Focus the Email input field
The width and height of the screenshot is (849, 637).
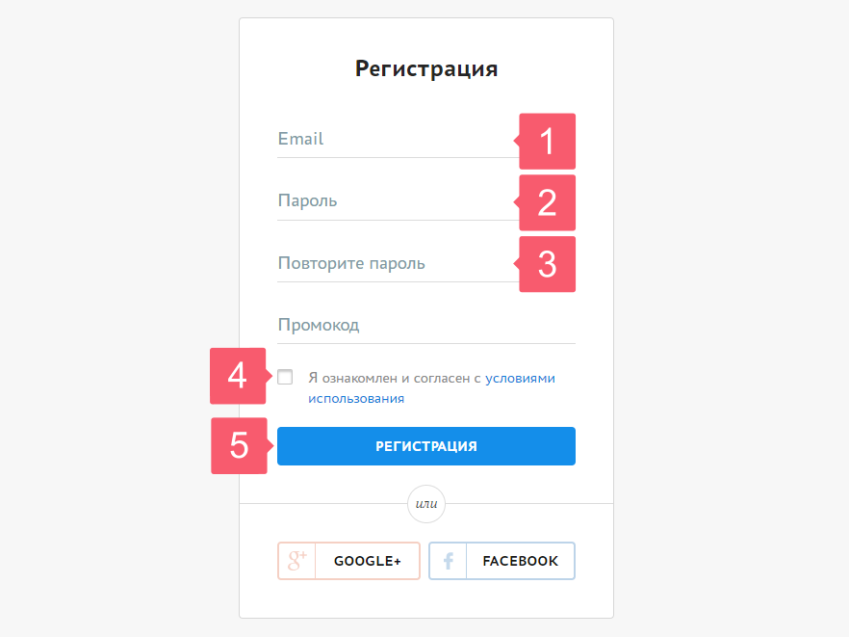(397, 140)
